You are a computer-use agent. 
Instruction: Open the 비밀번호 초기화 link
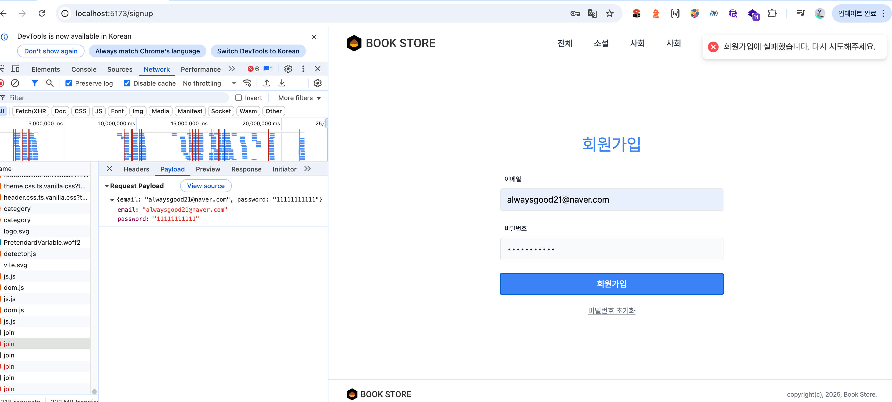tap(612, 310)
